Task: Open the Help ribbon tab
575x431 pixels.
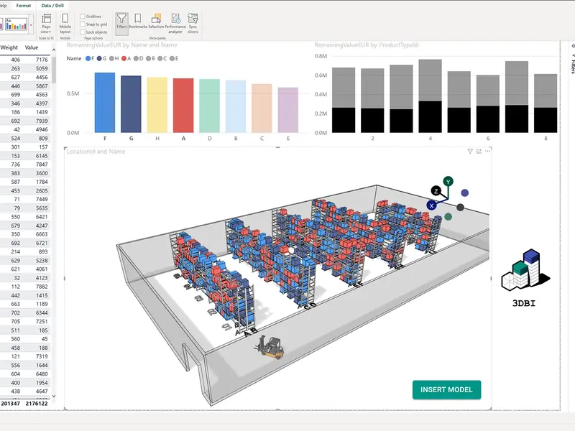Action: click(3, 6)
